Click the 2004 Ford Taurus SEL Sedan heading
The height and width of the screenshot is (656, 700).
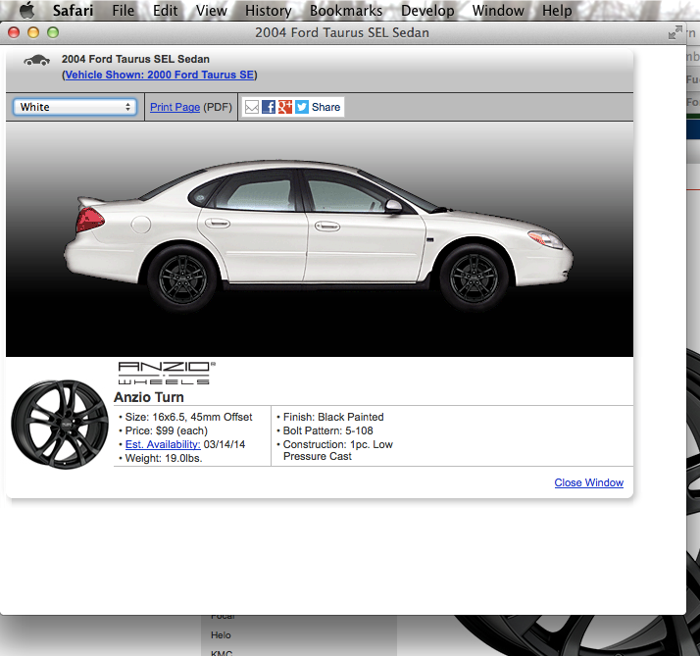point(135,59)
